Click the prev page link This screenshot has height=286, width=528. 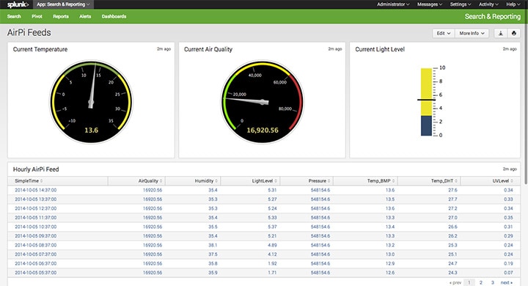tap(455, 282)
